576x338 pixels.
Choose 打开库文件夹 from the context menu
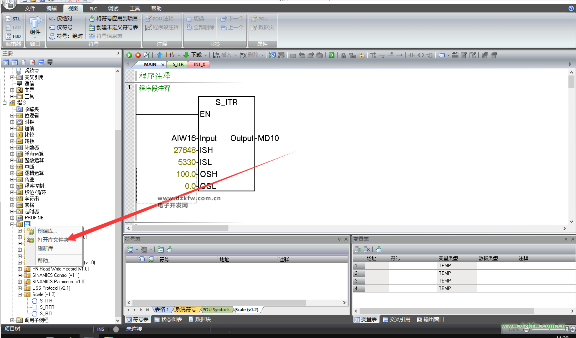[53, 240]
